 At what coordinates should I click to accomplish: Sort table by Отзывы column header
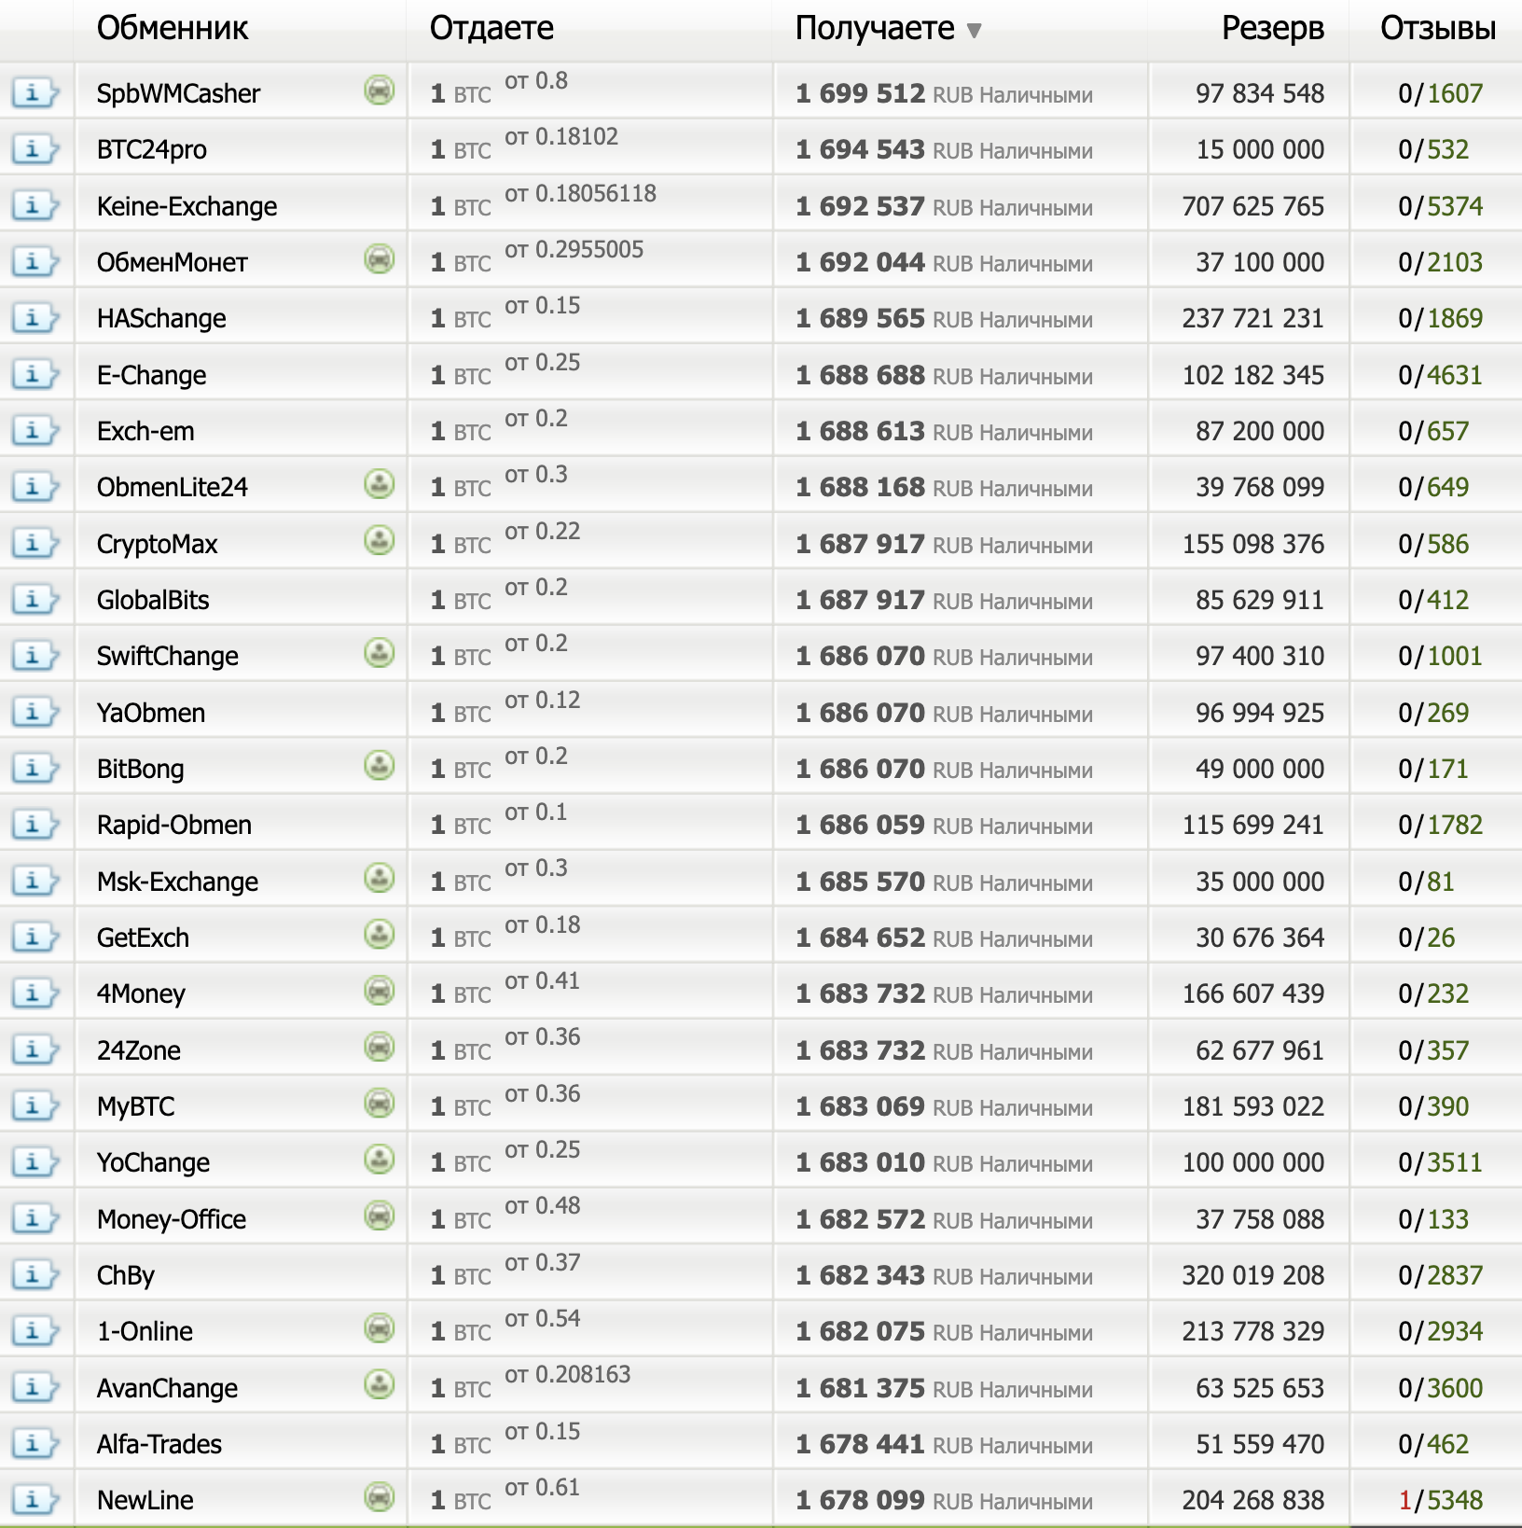click(x=1437, y=29)
